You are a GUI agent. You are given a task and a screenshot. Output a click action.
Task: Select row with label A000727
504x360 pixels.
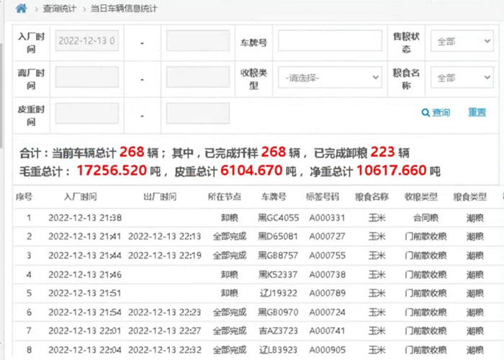pyautogui.click(x=256, y=237)
